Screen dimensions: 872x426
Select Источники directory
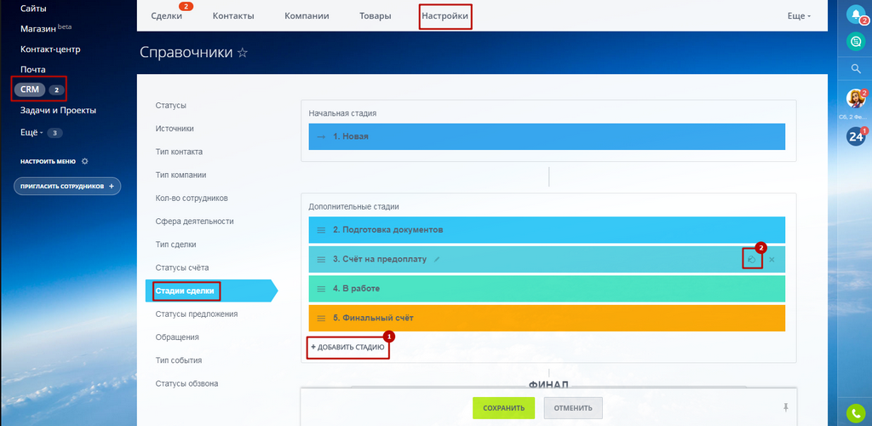click(175, 129)
